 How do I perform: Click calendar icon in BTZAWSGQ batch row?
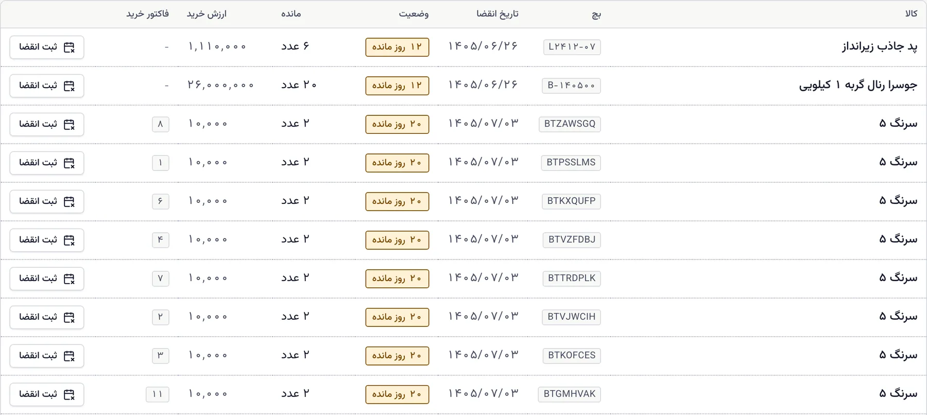pyautogui.click(x=69, y=125)
